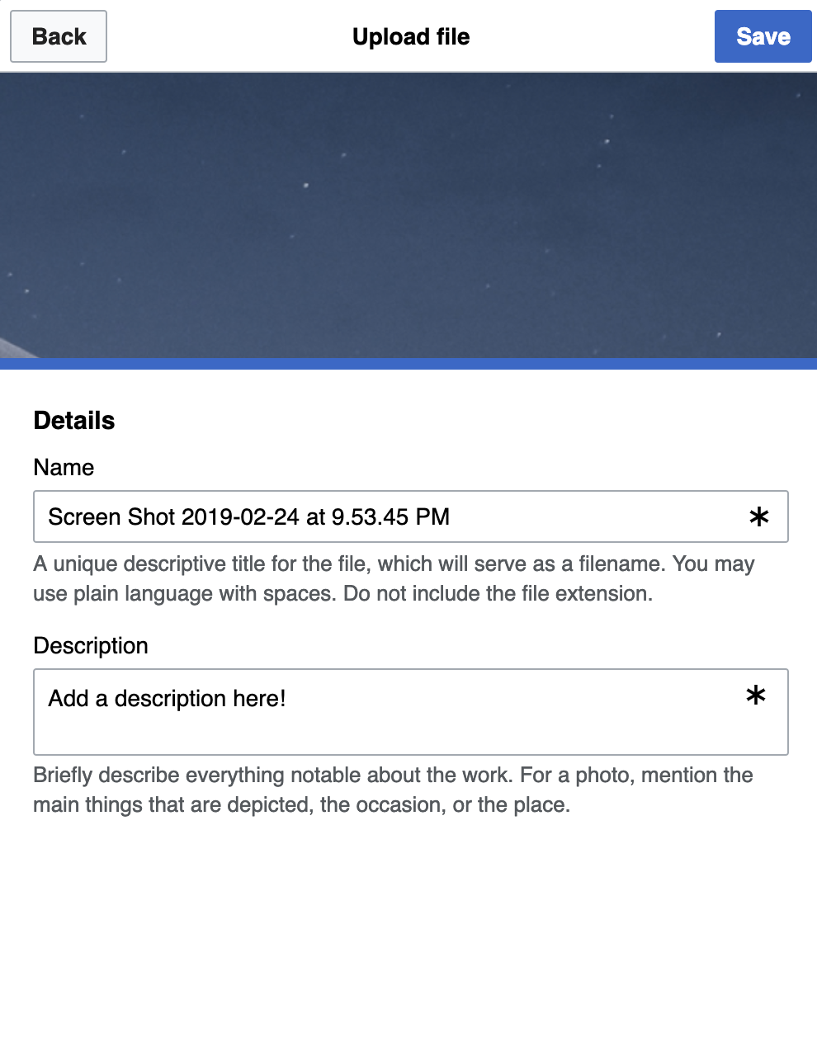Image resolution: width=817 pixels, height=1061 pixels.
Task: Click the filename help text under Name
Action: pos(394,578)
